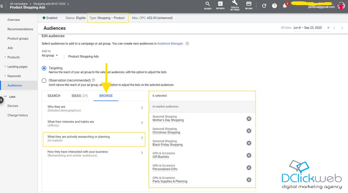The height and width of the screenshot is (193, 348).
Task: Open the date range selector
Action: [316, 27]
